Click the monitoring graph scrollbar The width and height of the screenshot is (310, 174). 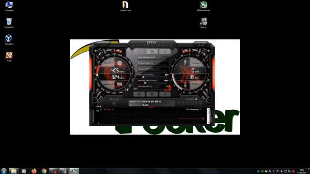coord(208,116)
